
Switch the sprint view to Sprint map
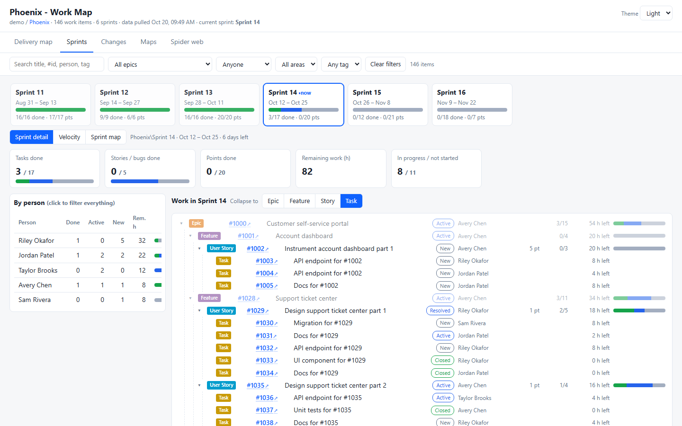coord(106,137)
